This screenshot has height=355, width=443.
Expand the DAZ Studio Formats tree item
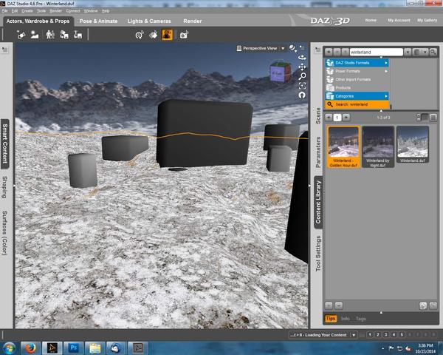385,63
